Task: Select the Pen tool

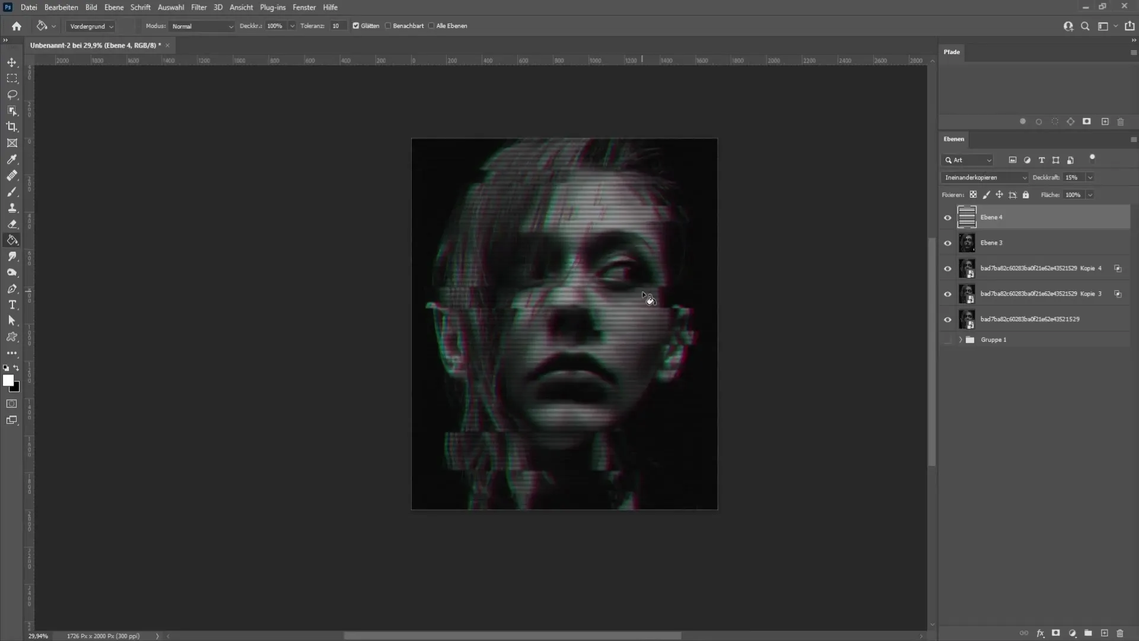Action: pyautogui.click(x=12, y=288)
